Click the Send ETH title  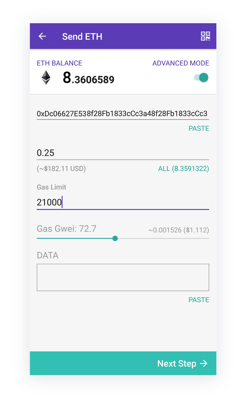click(82, 37)
